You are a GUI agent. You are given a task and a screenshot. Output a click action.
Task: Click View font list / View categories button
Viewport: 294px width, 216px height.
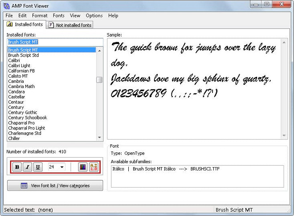[x=55, y=185]
